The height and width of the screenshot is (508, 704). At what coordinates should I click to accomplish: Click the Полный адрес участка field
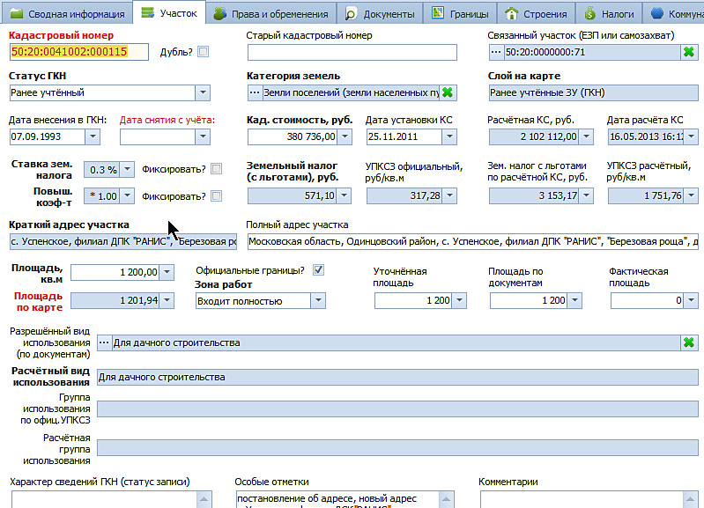click(x=473, y=241)
